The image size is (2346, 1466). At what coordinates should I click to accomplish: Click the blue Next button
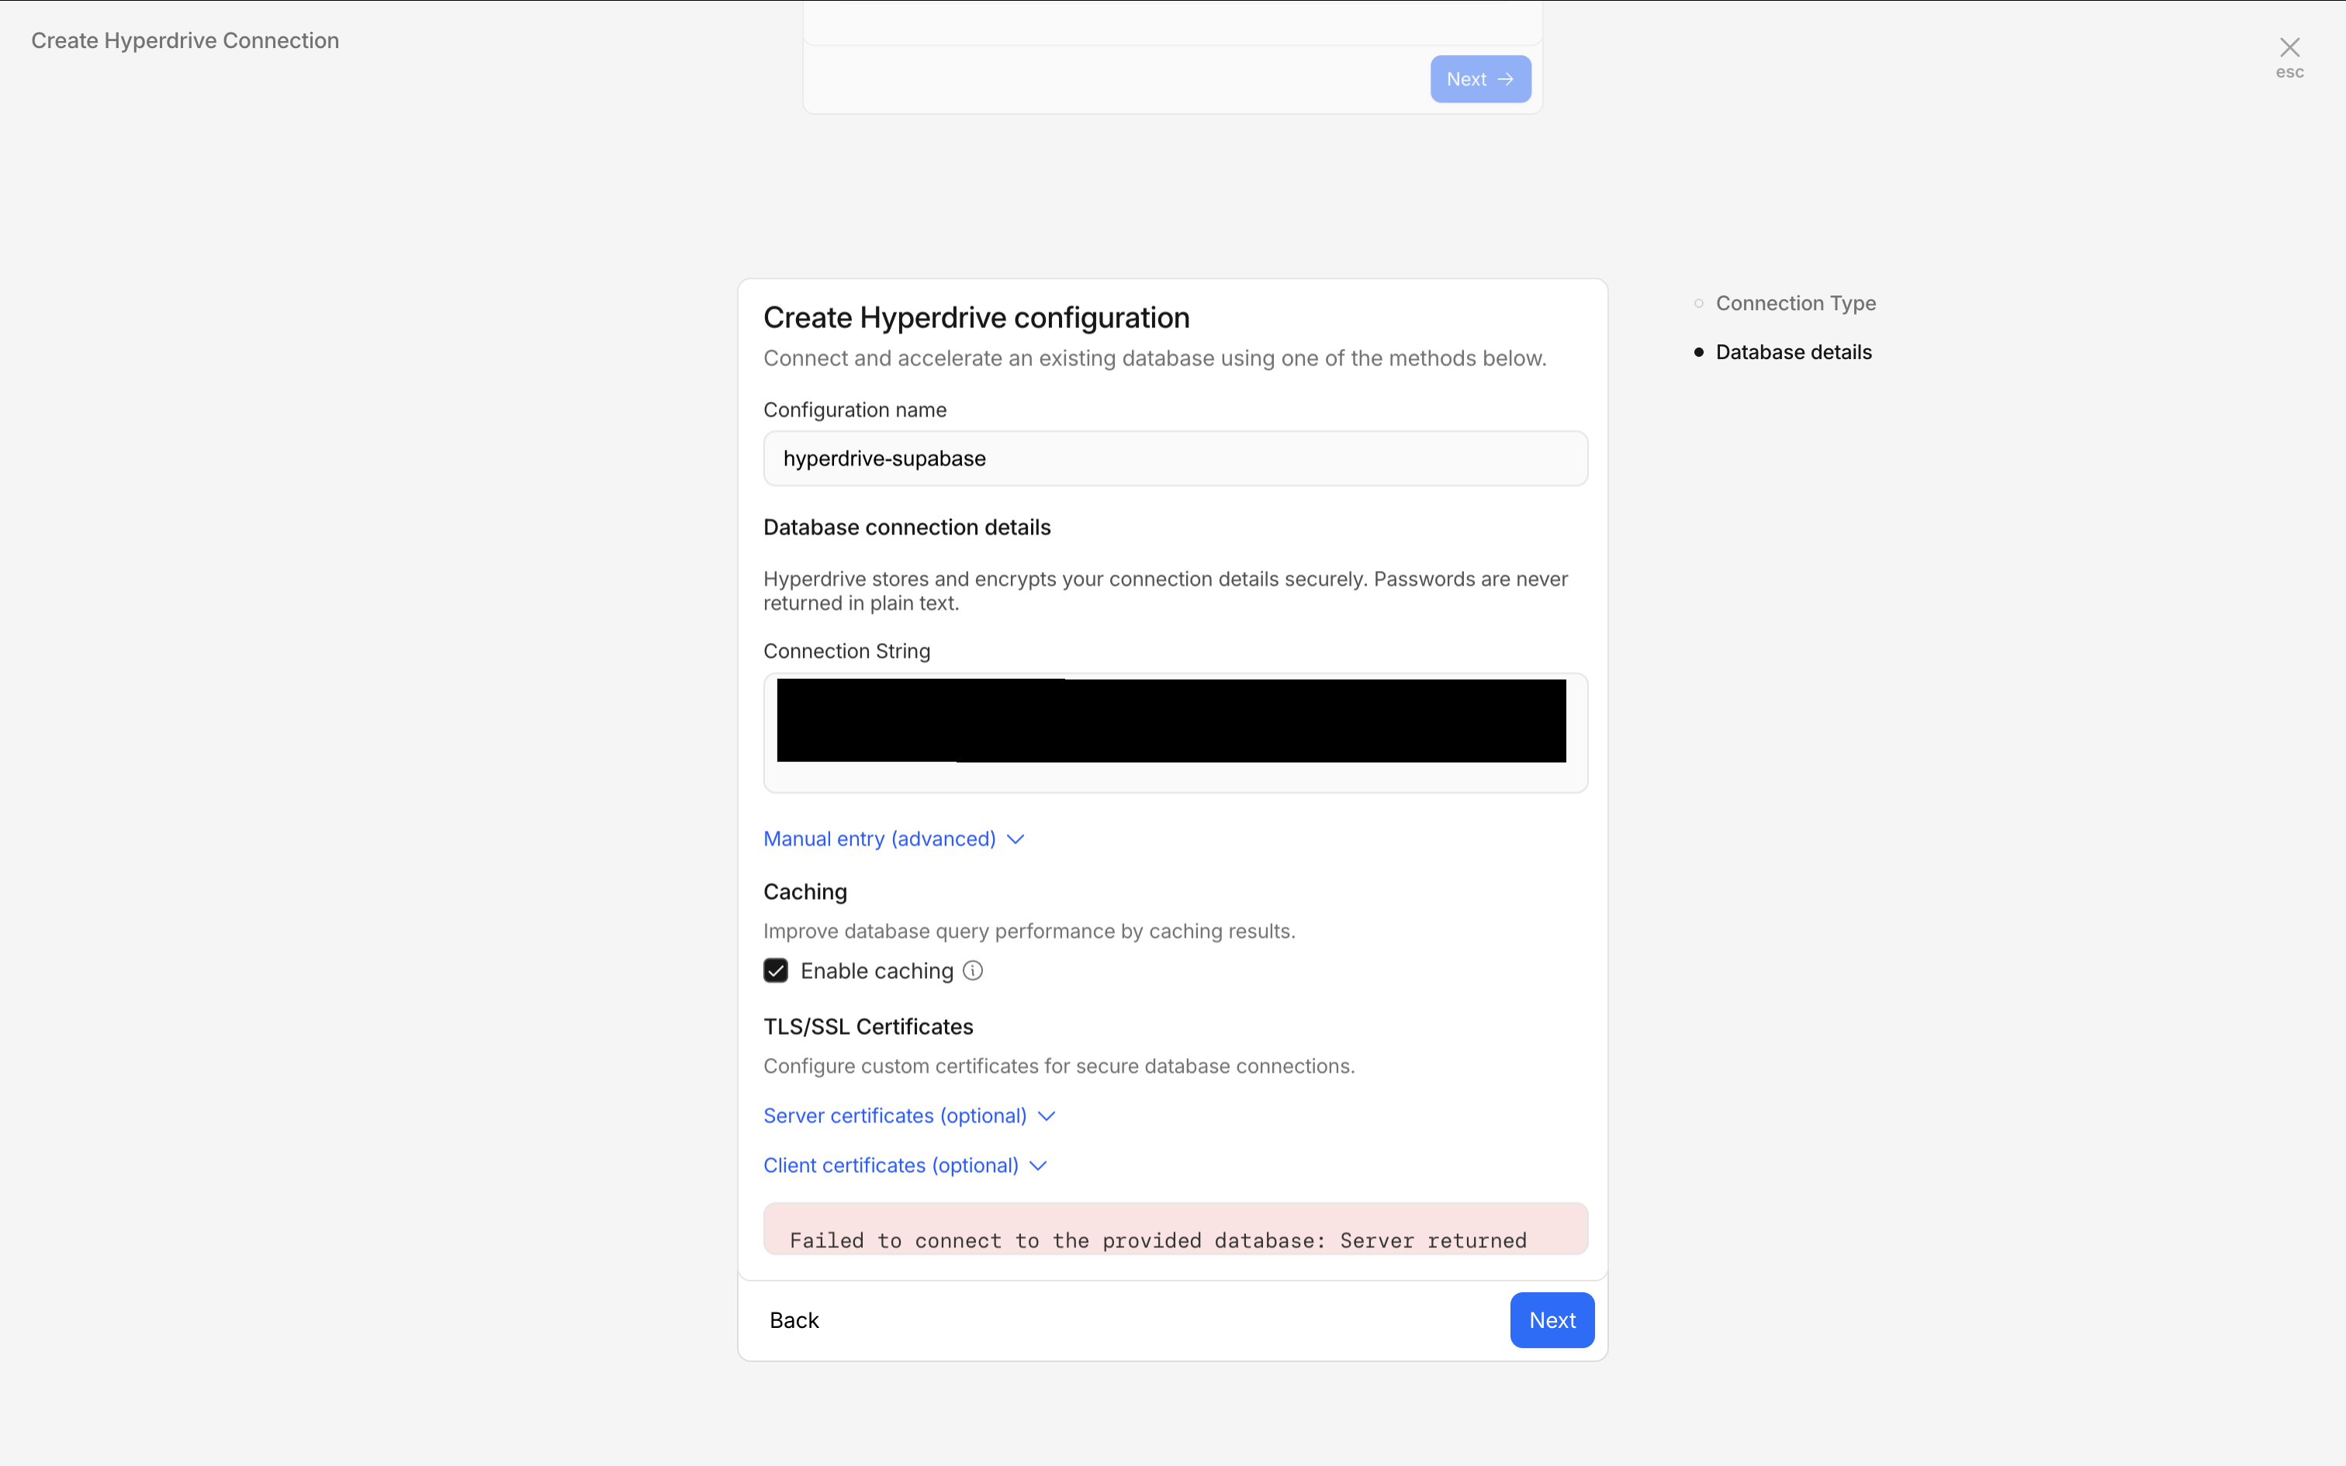(1551, 1319)
